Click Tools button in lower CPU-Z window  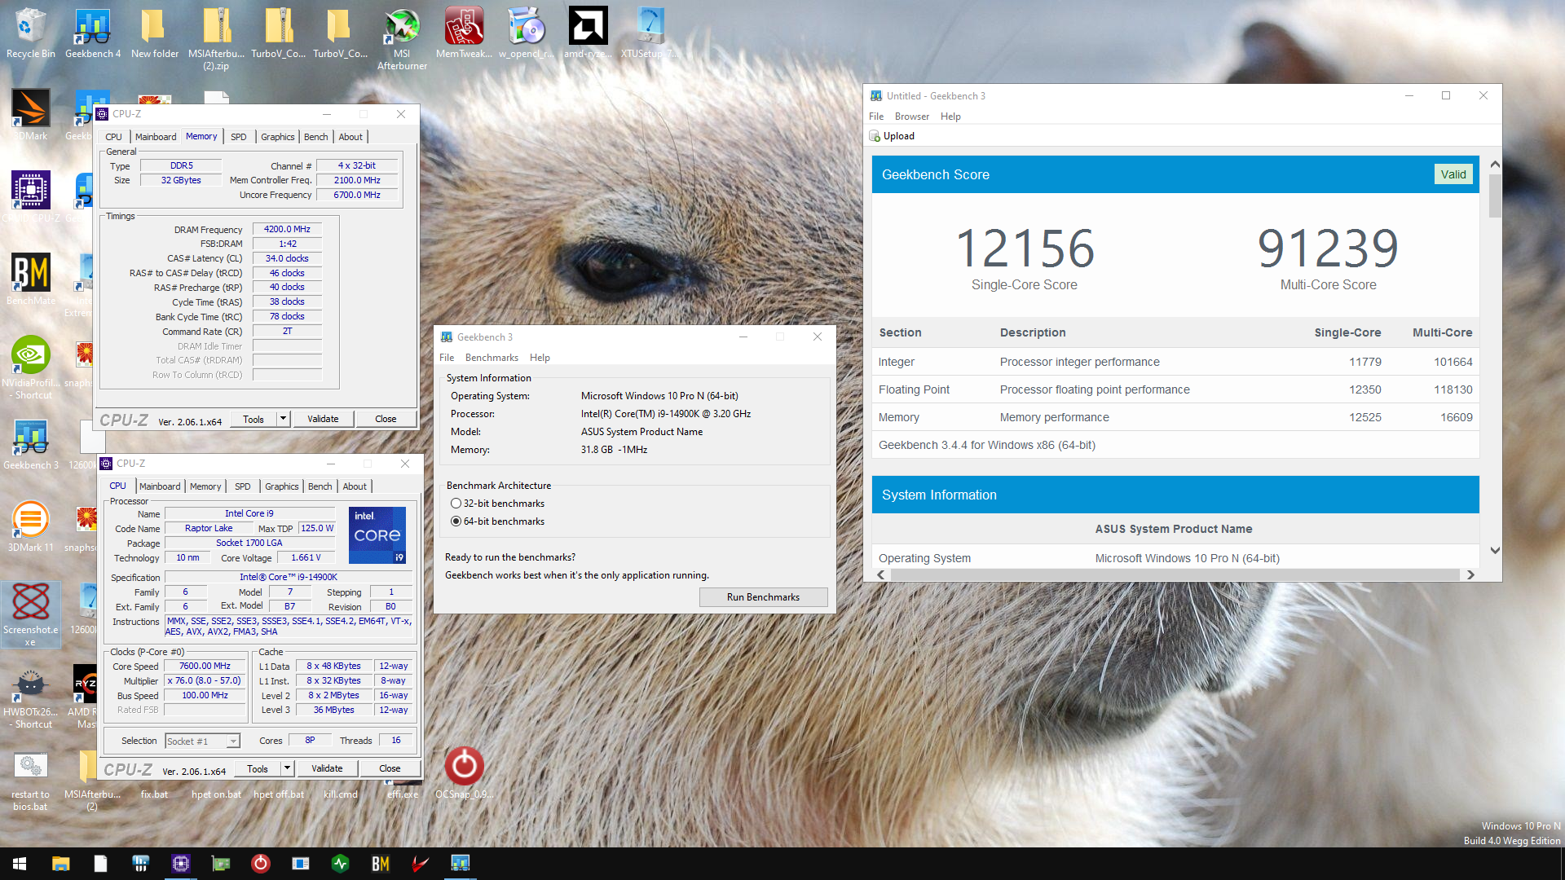pos(258,768)
